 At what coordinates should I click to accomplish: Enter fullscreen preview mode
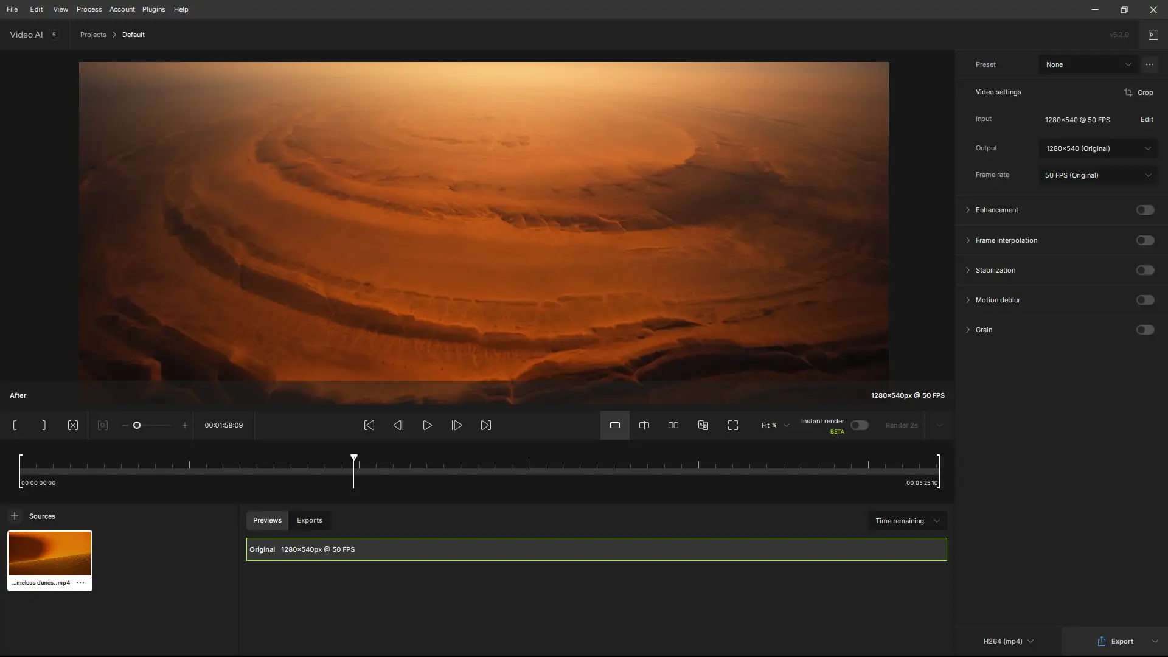[733, 425]
